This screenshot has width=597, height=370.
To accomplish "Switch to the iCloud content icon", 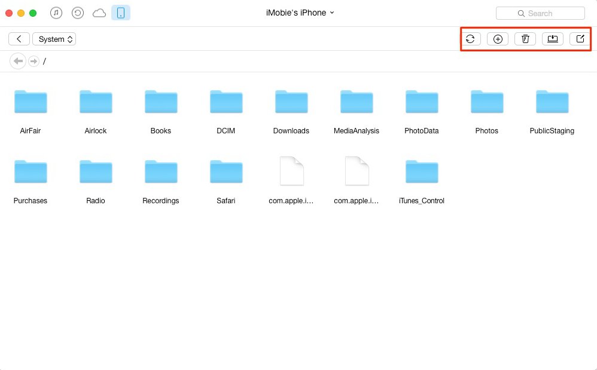I will 99,13.
